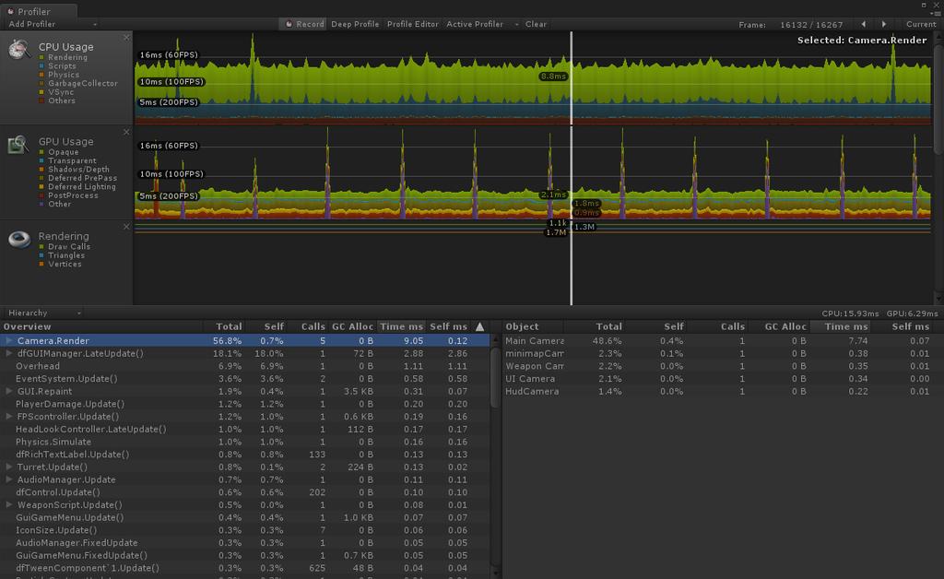Toggle the Record button
The height and width of the screenshot is (579, 944).
pyautogui.click(x=303, y=24)
